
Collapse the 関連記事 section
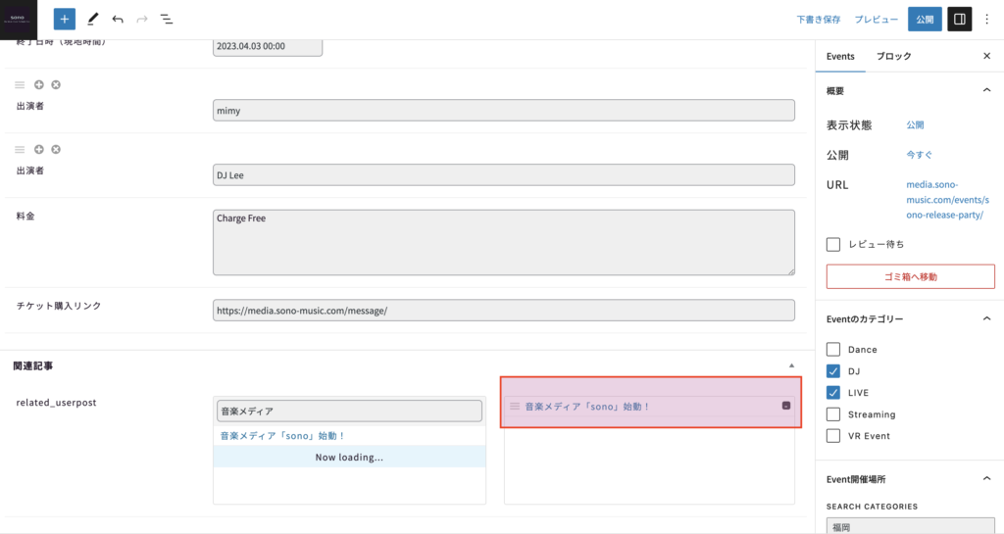(x=791, y=365)
